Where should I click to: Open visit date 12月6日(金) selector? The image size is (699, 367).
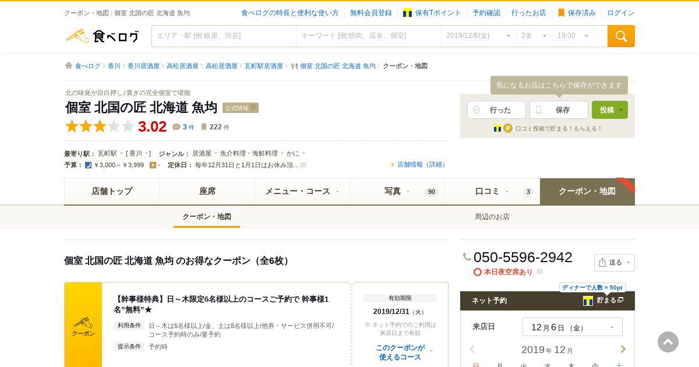tap(573, 327)
